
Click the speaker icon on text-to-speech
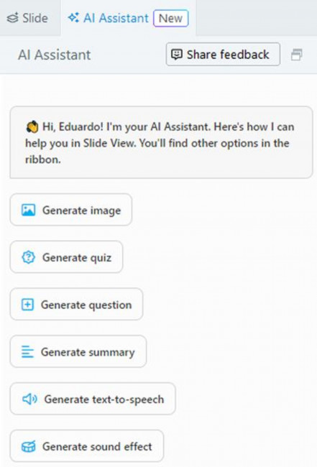29,399
